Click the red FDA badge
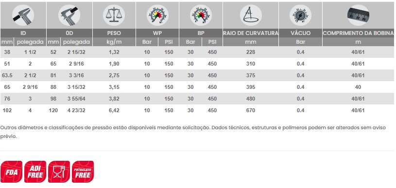 point(11,171)
